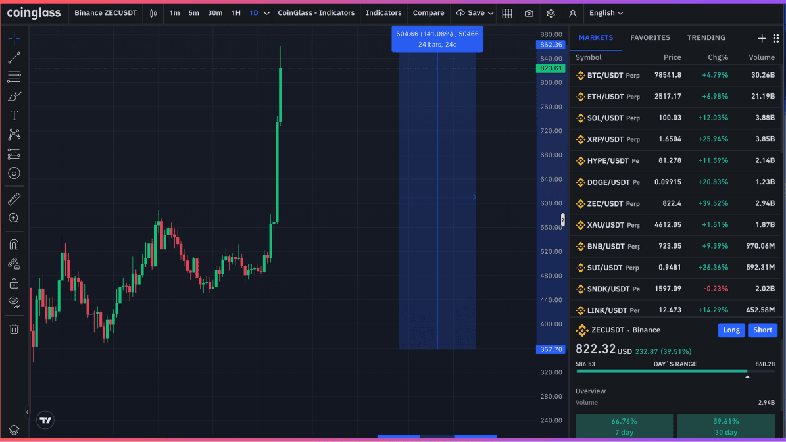Viewport: 786px width, 442px height.
Task: Select the brush drawing tool
Action: (x=14, y=96)
